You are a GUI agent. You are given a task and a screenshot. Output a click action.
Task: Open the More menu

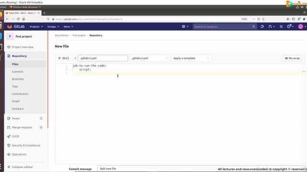point(68,27)
